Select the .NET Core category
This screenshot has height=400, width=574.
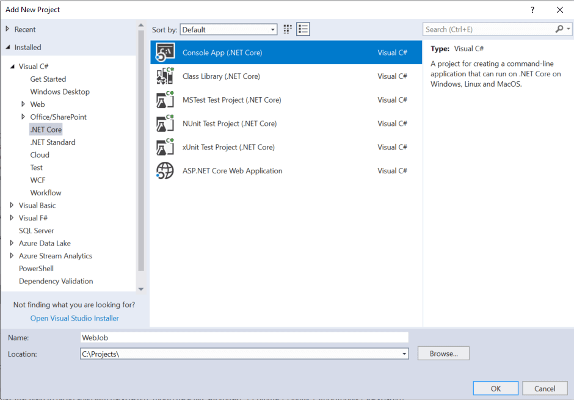pyautogui.click(x=46, y=129)
